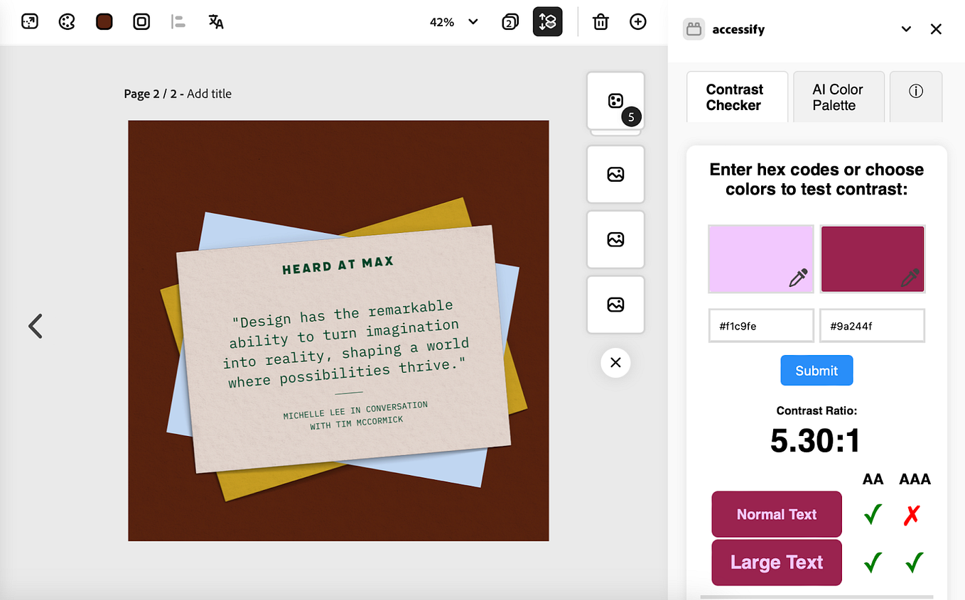Pick a color with the maroon swatch eyedropper
965x600 pixels.
pos(910,280)
